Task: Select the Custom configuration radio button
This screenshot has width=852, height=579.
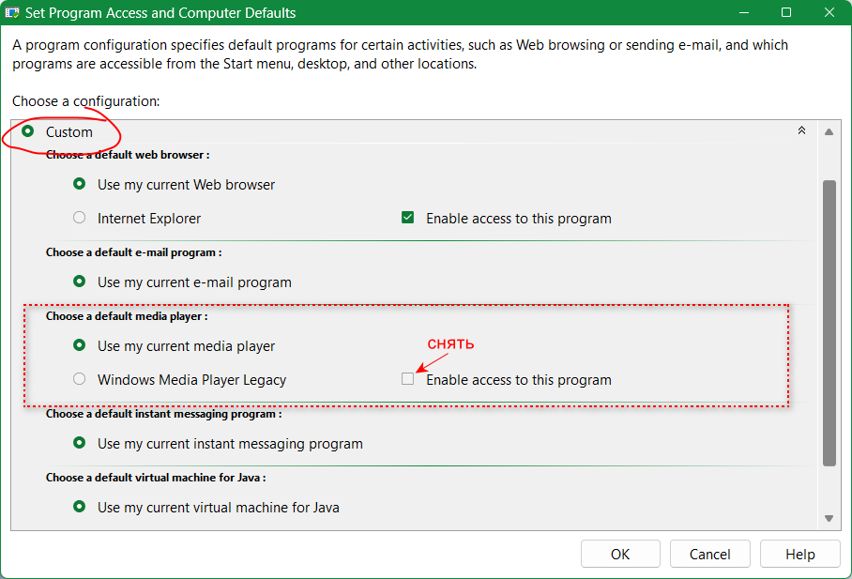Action: tap(28, 131)
